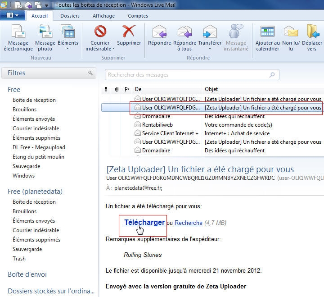
Task: Click envelope icon of Service Client Internet + message
Action: point(137,133)
